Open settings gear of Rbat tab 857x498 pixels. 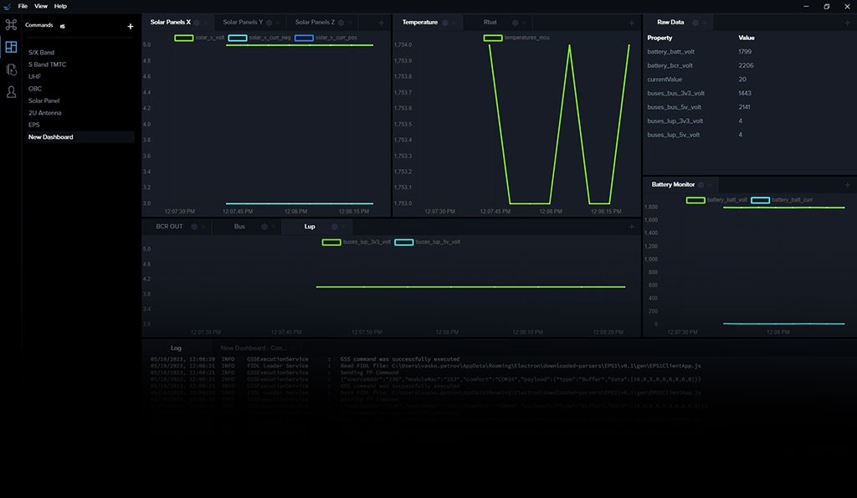[515, 23]
